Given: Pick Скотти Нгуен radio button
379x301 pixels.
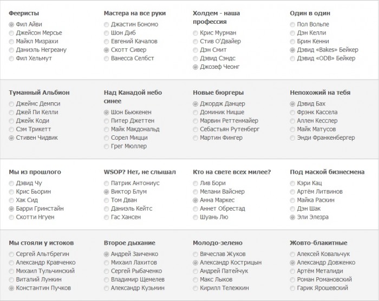Looking at the screenshot, I should (12, 217).
